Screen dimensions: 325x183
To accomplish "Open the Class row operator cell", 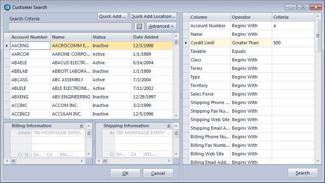I will click(x=251, y=60).
